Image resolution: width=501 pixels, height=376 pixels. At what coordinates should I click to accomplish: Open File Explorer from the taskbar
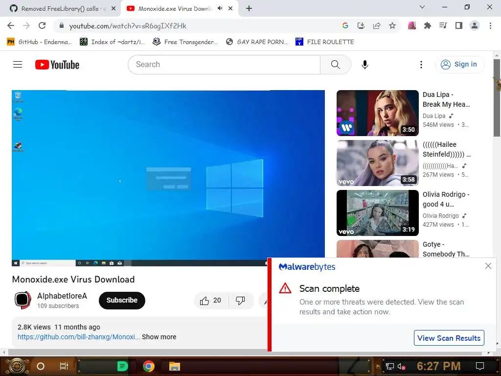pos(175,366)
